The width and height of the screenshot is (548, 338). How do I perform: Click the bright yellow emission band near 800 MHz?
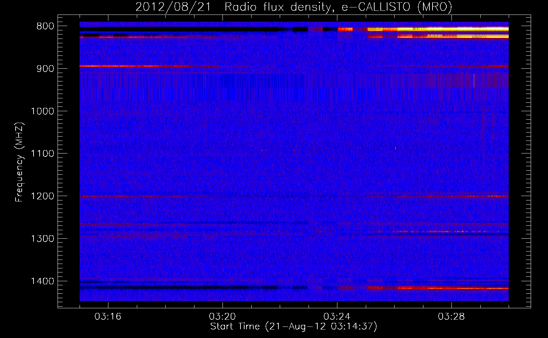[438, 29]
